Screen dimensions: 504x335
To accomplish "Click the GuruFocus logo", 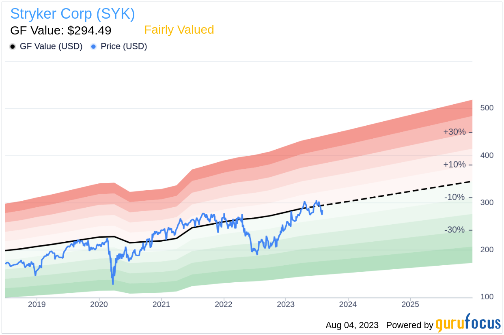I will click(x=468, y=324).
